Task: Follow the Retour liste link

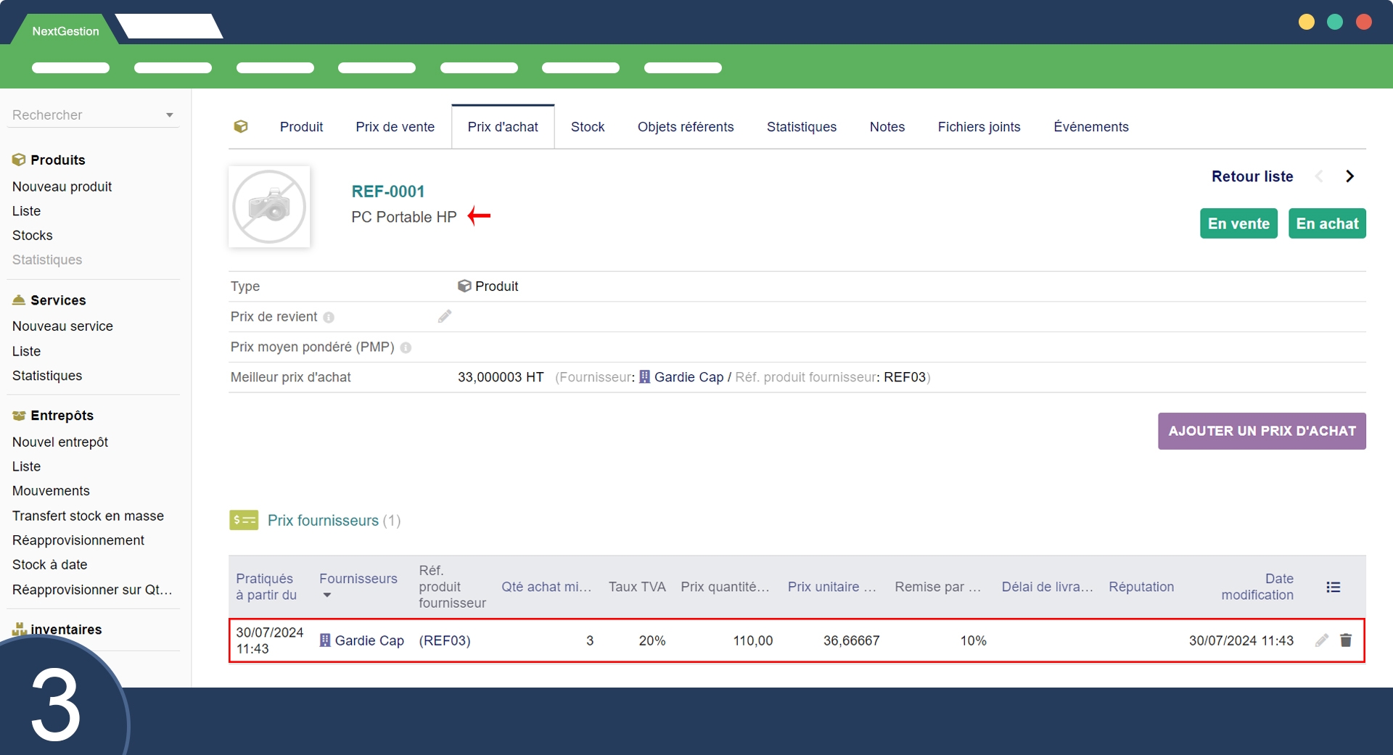Action: [1252, 176]
